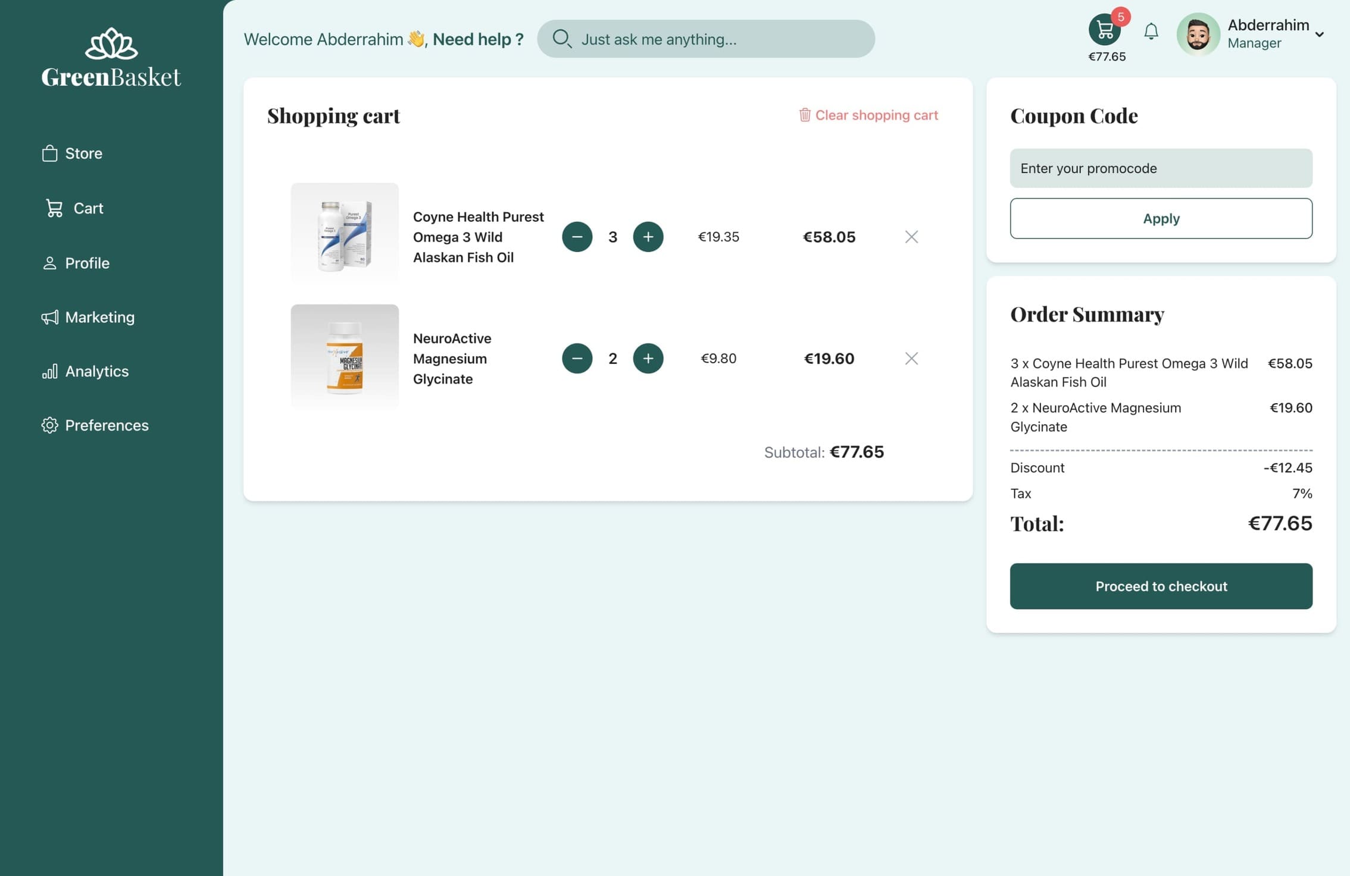Open the notifications bell
The image size is (1350, 876).
1151,32
